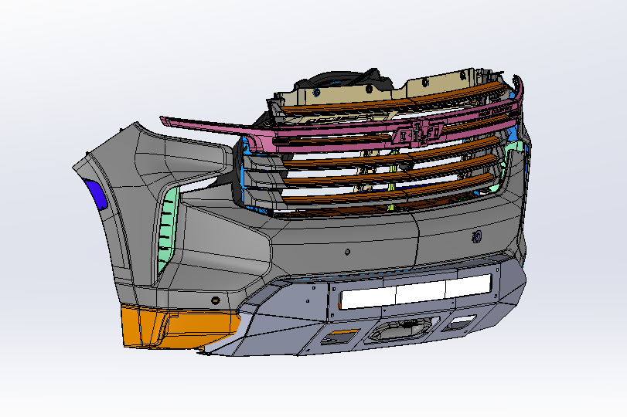Click the circular sensor on right bumper face

[477, 236]
